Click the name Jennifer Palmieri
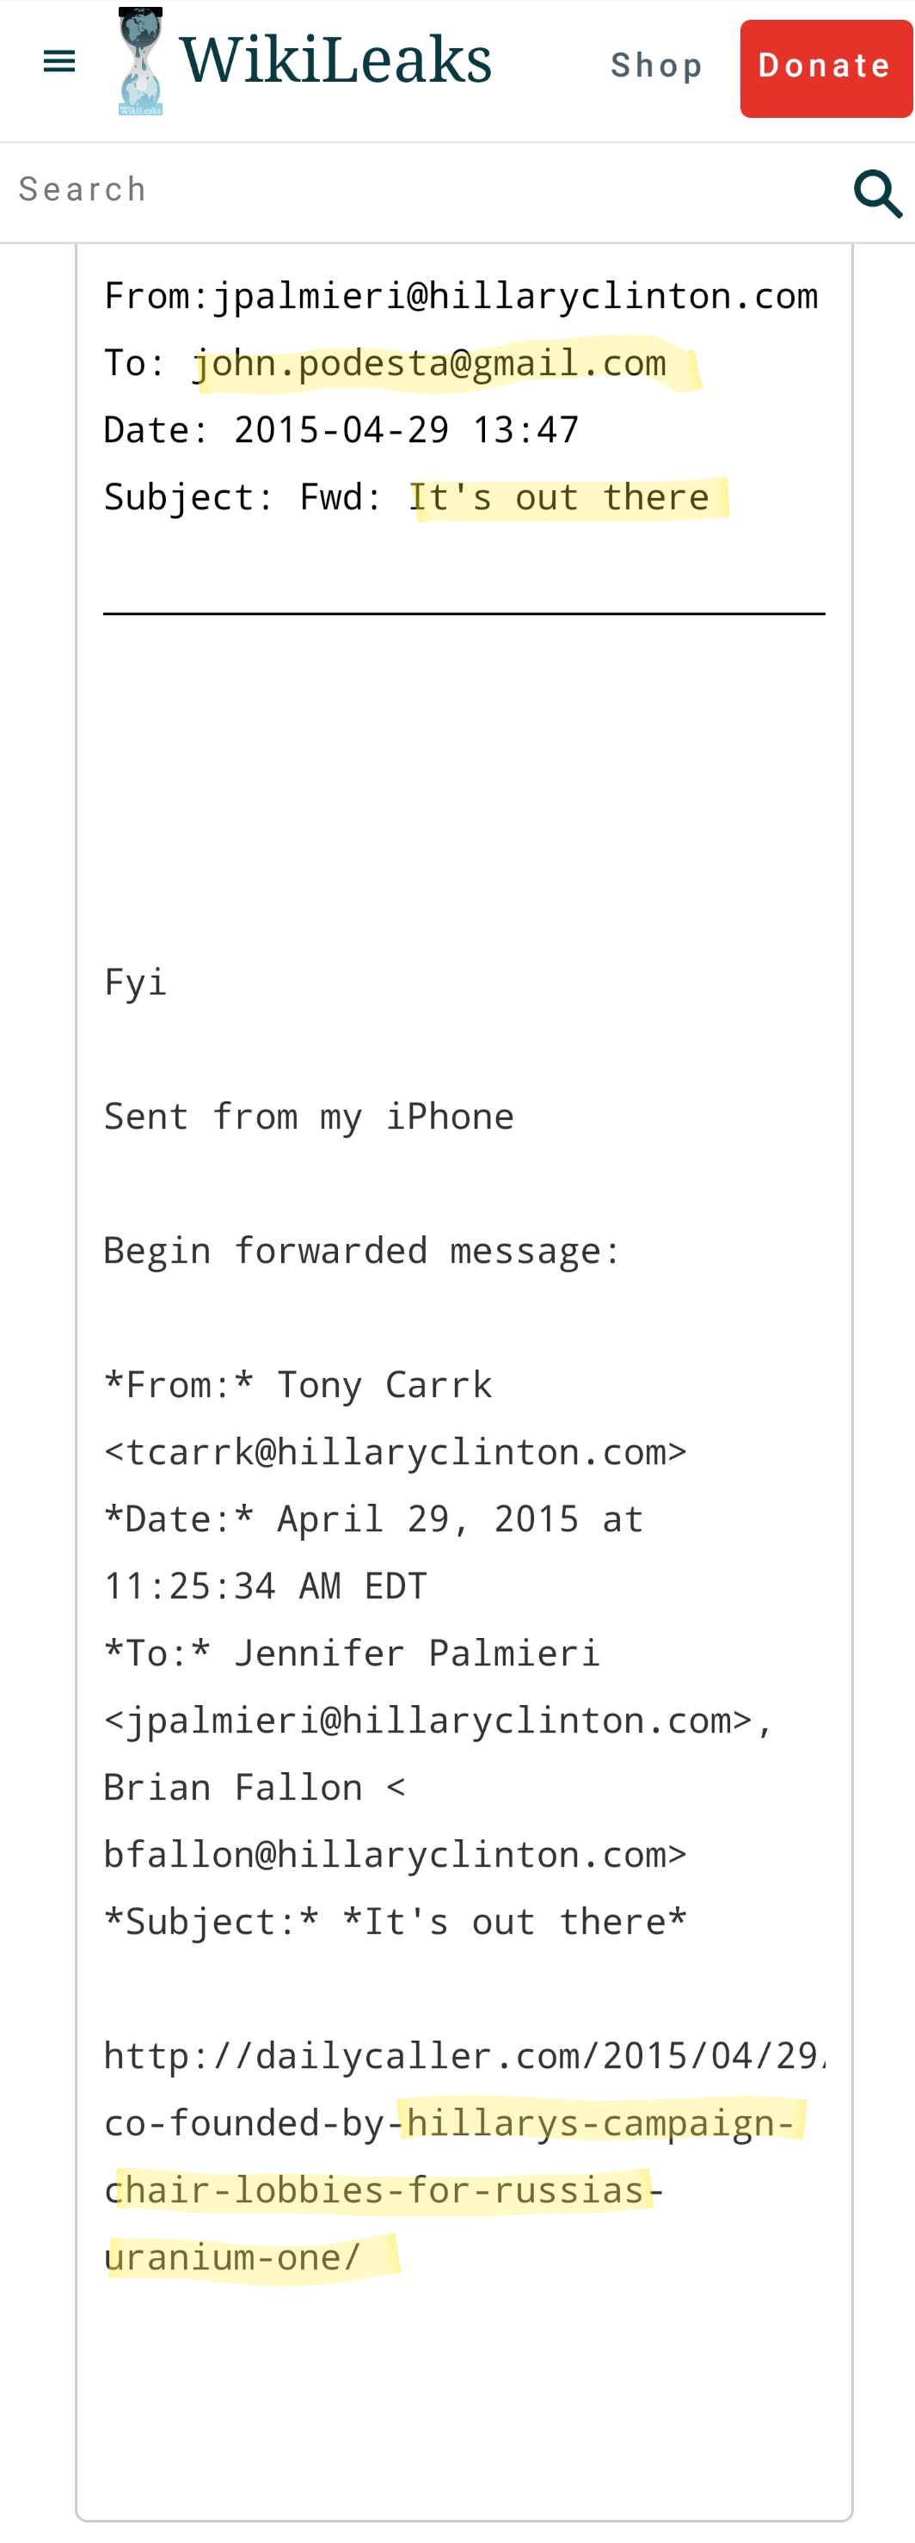This screenshot has width=915, height=2543. (x=416, y=1653)
